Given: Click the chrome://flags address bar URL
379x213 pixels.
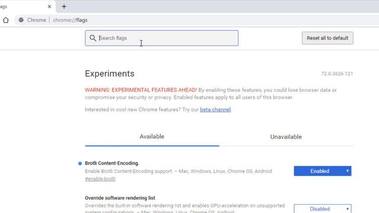Looking at the screenshot, I should (70, 20).
